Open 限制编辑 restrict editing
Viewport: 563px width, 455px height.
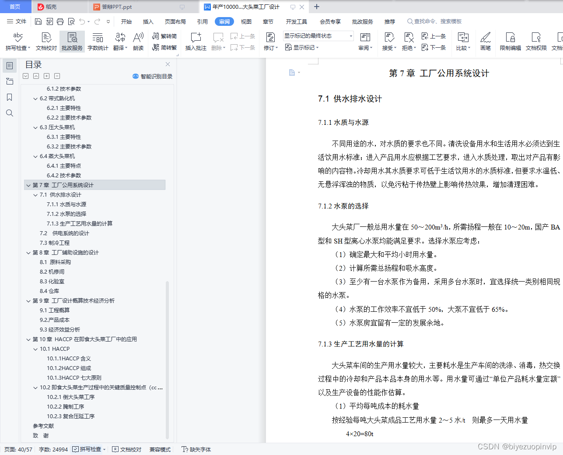(511, 42)
